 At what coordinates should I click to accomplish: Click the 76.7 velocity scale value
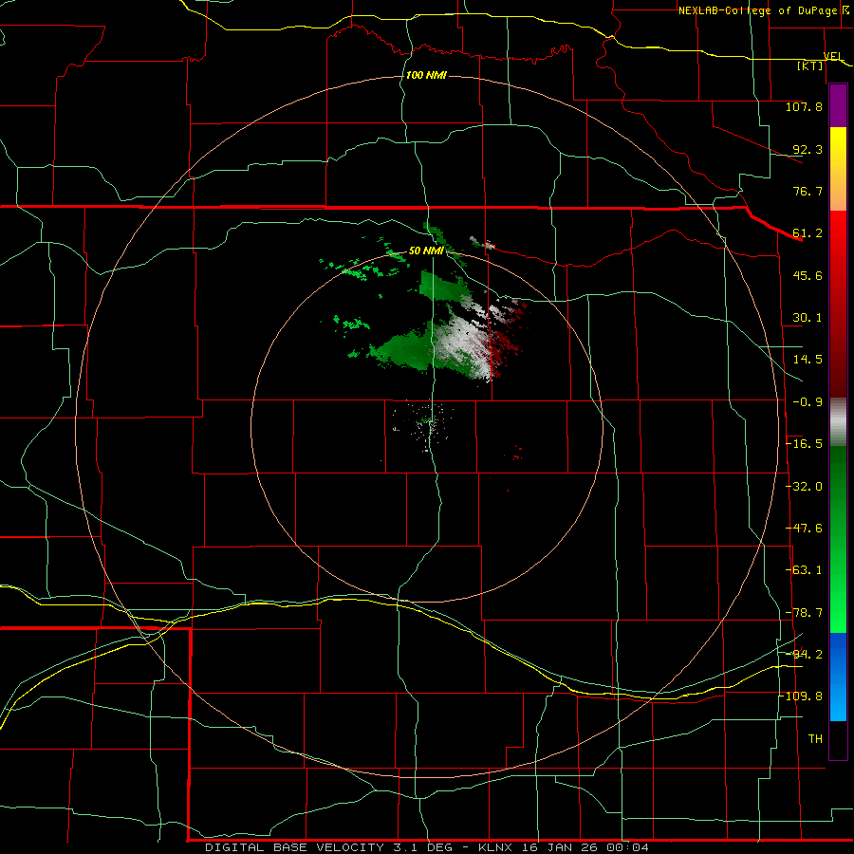pos(808,191)
